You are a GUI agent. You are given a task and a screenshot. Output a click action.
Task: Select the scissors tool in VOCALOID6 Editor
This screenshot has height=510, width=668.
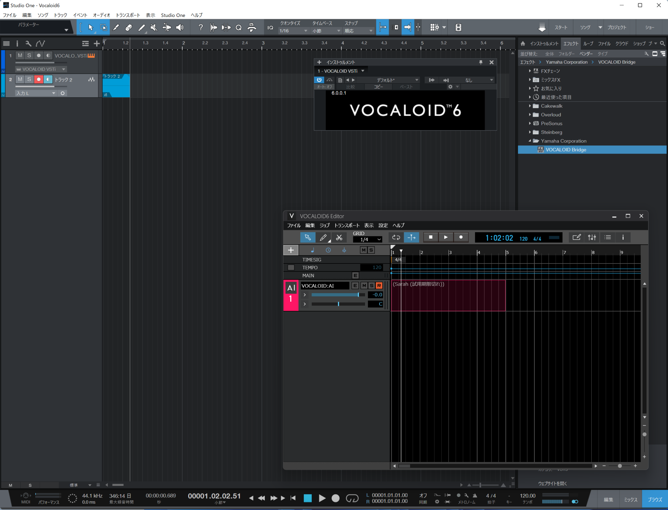(339, 237)
